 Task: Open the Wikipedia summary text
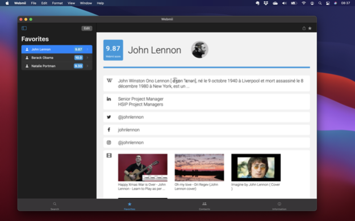click(x=211, y=83)
